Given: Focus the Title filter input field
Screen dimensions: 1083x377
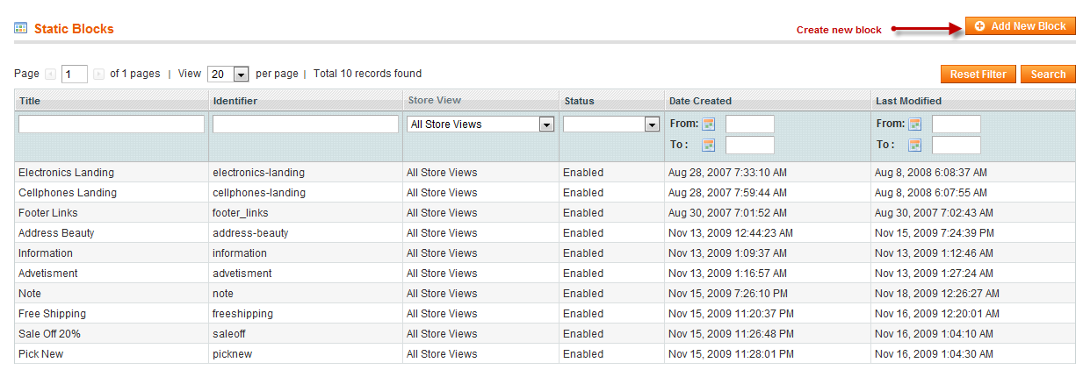Looking at the screenshot, I should tap(112, 124).
